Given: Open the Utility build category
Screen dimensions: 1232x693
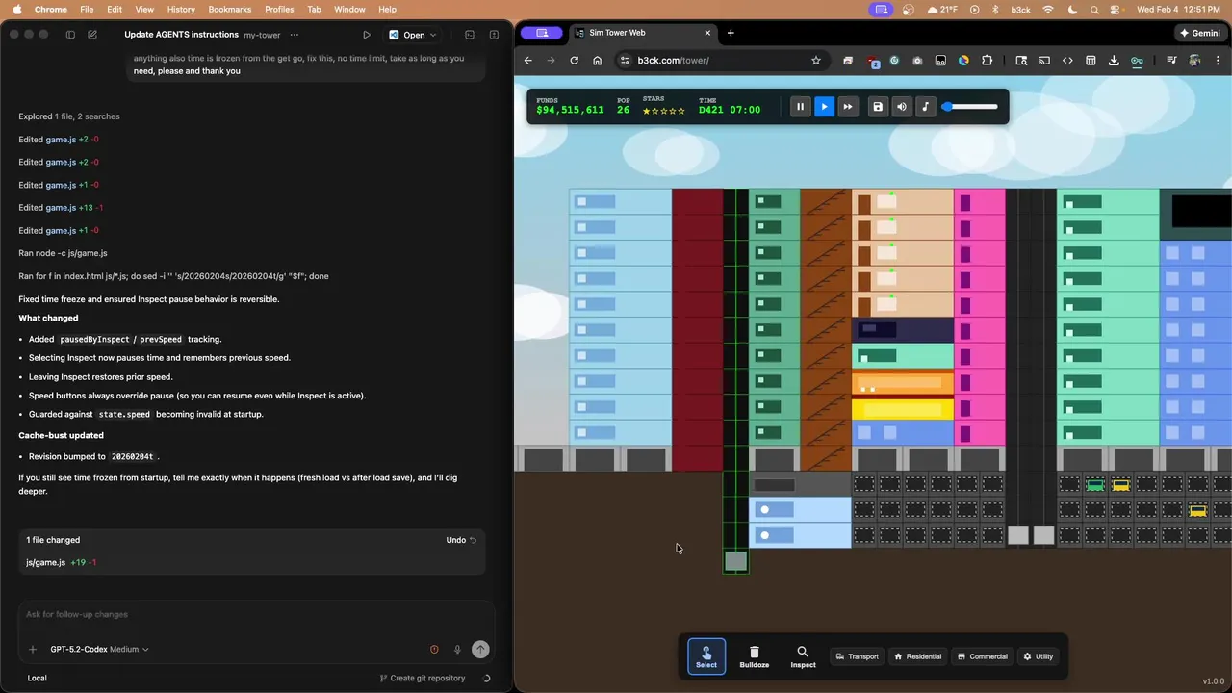Looking at the screenshot, I should pyautogui.click(x=1039, y=656).
